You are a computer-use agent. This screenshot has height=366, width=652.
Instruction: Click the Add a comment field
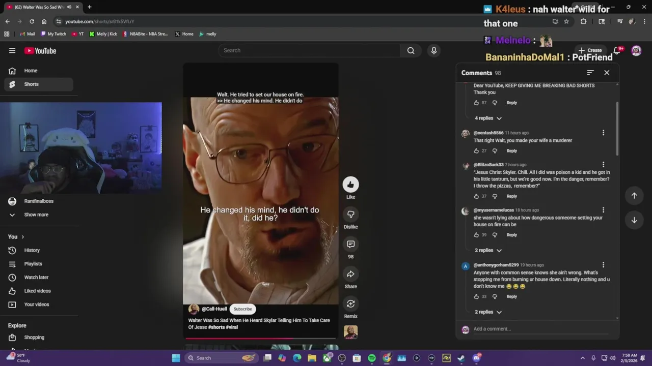pos(540,329)
